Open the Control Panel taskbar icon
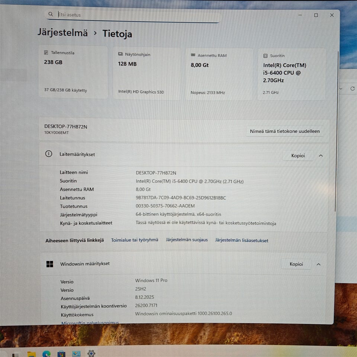Screen dimensions: 357x357 76,354
